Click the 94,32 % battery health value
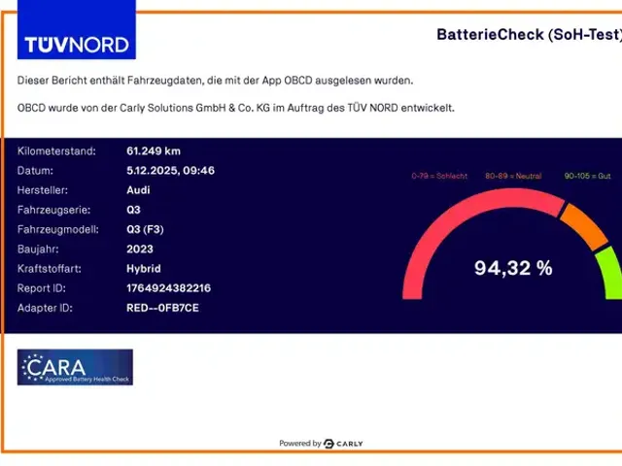 (512, 268)
